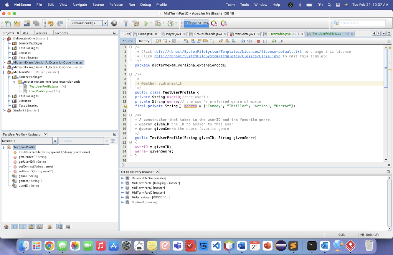The height and width of the screenshot is (255, 393).
Task: Create a new file from the toolbar
Action: (8, 23)
